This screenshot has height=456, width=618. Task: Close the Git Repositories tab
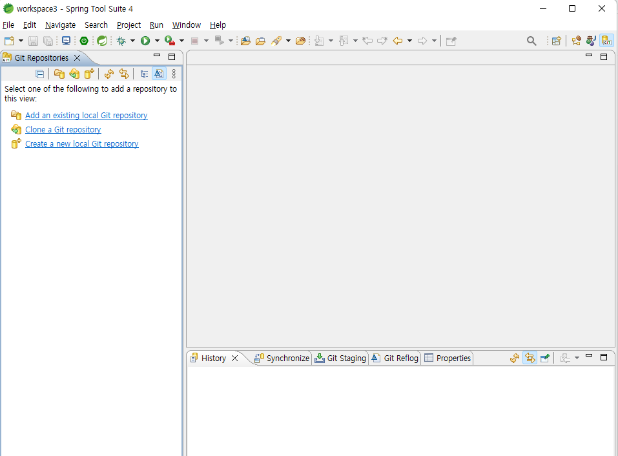[x=77, y=58]
